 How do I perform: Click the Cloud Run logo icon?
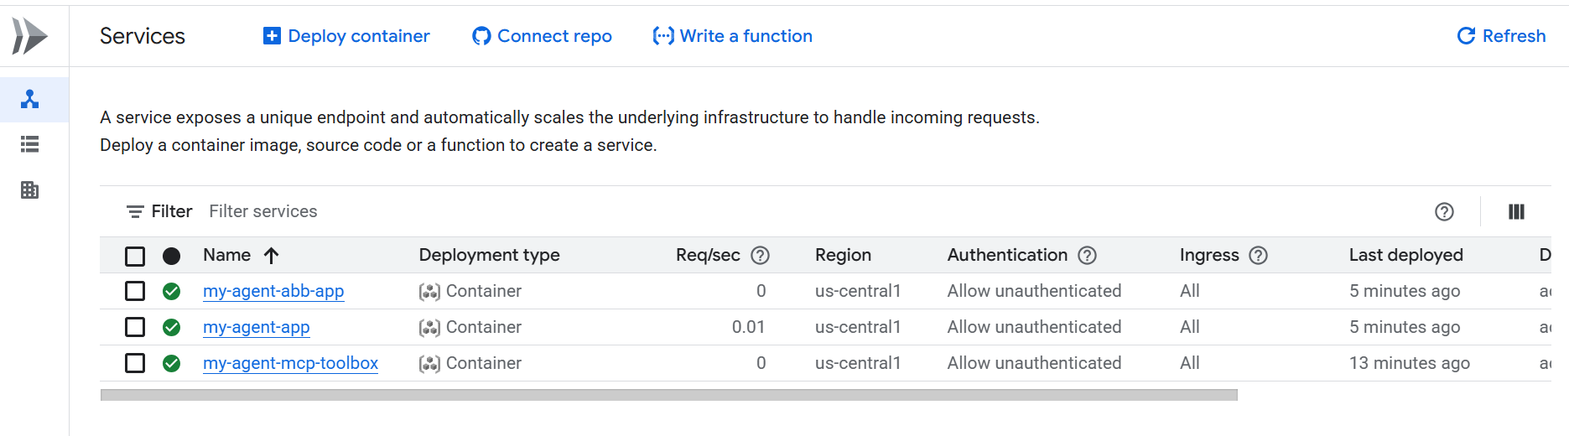point(30,36)
